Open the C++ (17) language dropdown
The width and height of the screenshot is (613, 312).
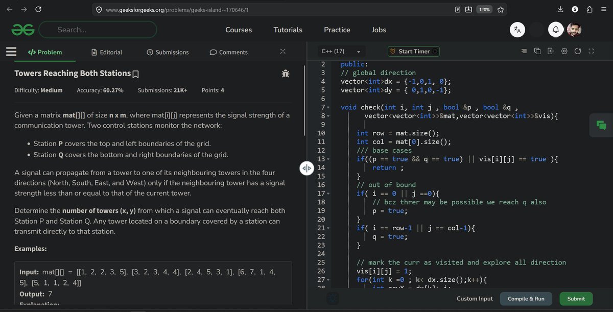[x=341, y=52]
